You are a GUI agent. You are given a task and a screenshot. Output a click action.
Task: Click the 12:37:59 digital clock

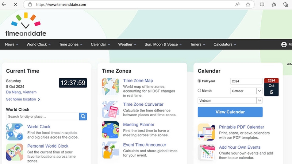click(73, 83)
